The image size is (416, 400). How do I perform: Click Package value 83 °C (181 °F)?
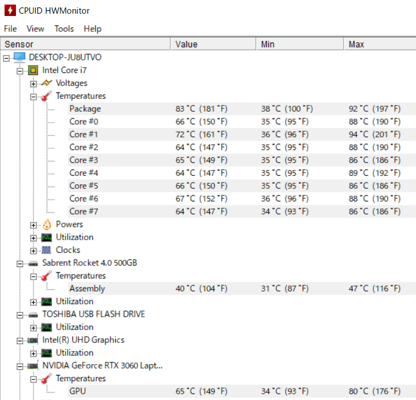pyautogui.click(x=201, y=108)
